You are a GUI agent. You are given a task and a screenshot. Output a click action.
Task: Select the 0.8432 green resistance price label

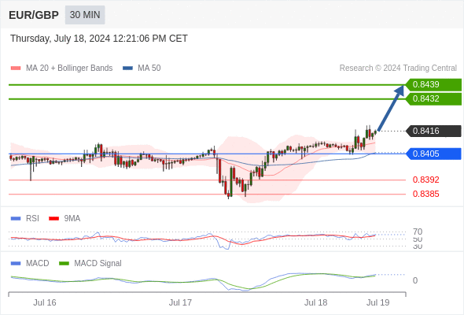(433, 98)
